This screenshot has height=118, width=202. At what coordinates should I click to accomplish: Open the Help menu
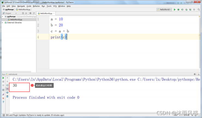click(x=69, y=6)
